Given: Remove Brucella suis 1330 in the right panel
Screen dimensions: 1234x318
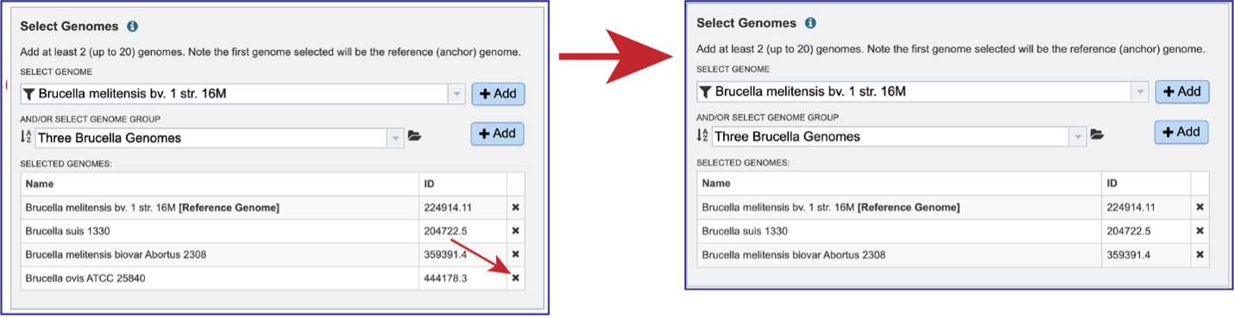Looking at the screenshot, I should (x=1199, y=231).
